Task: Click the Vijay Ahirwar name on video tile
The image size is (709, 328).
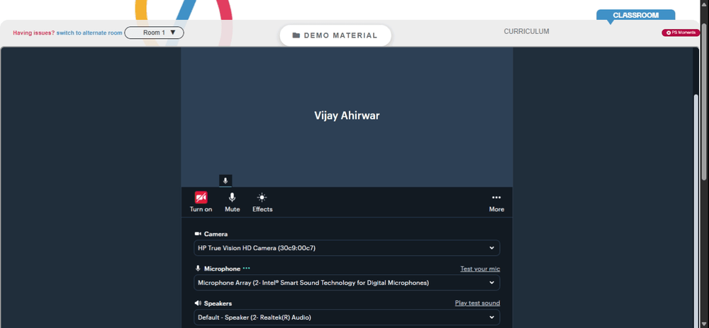Action: click(x=347, y=115)
